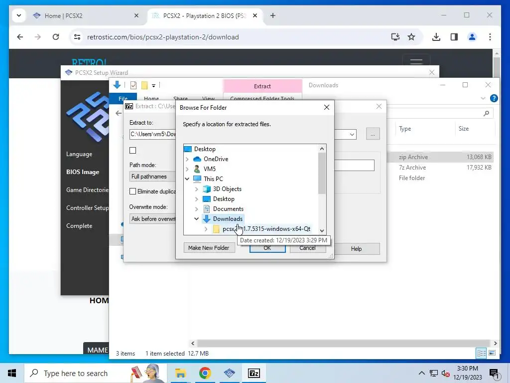
Task: Click the Properties quick access icon in Explorer
Action: (x=133, y=85)
